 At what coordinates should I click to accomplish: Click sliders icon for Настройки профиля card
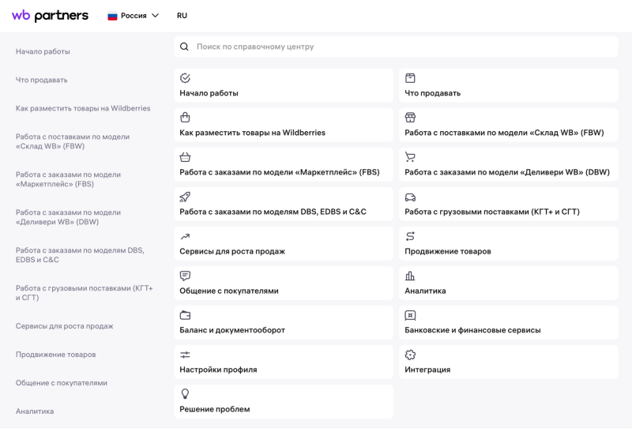pos(185,355)
